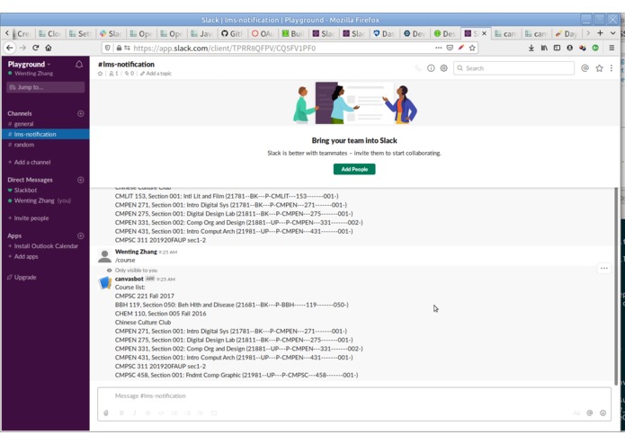625x444 pixels.
Task: Open channel settings gear
Action: click(x=443, y=68)
